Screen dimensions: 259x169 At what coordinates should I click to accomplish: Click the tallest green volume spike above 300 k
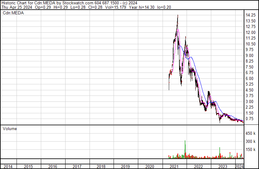(185, 149)
